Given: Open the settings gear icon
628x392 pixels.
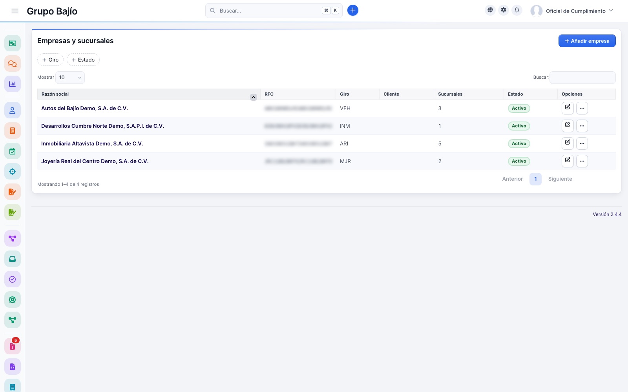Looking at the screenshot, I should pyautogui.click(x=504, y=10).
